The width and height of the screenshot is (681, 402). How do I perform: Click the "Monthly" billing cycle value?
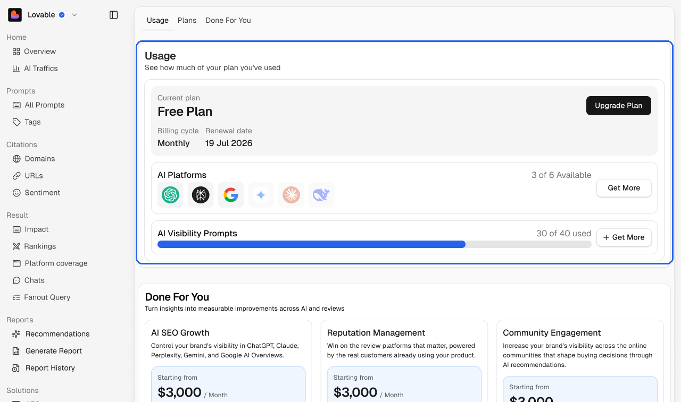[173, 143]
